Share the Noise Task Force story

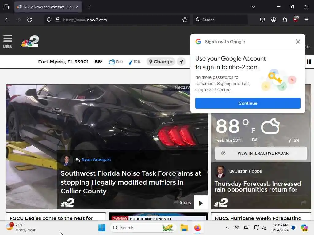[182, 203]
